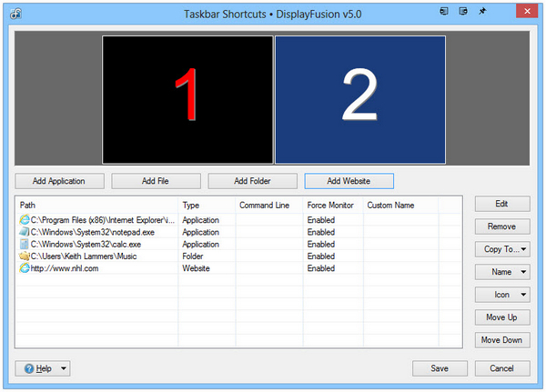Screen dimensions: 546x392
Task: Click the Save button
Action: click(440, 368)
